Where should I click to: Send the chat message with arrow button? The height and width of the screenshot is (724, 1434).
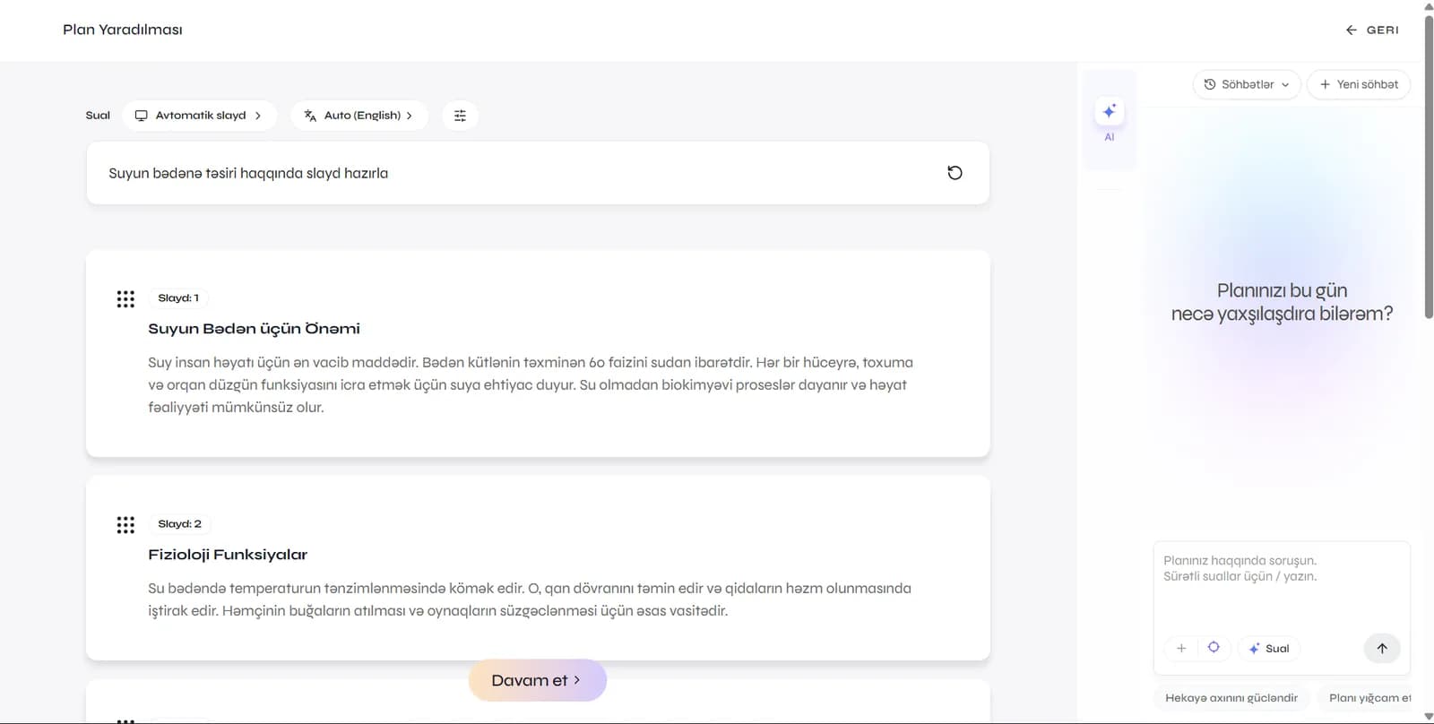pos(1382,648)
